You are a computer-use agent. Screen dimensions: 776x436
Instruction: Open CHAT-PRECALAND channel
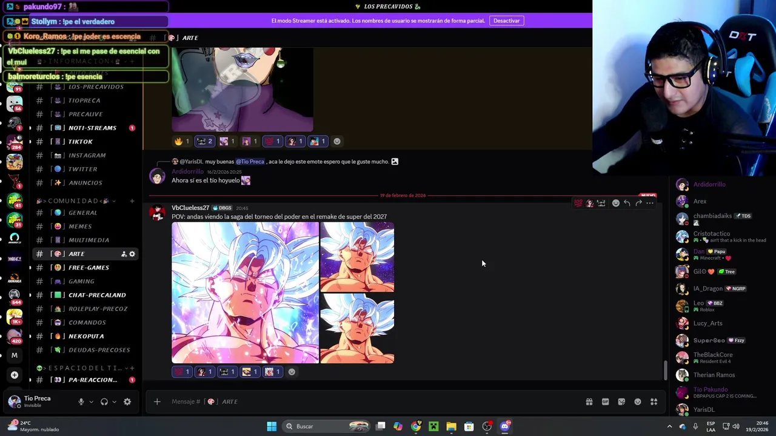[x=86, y=296]
